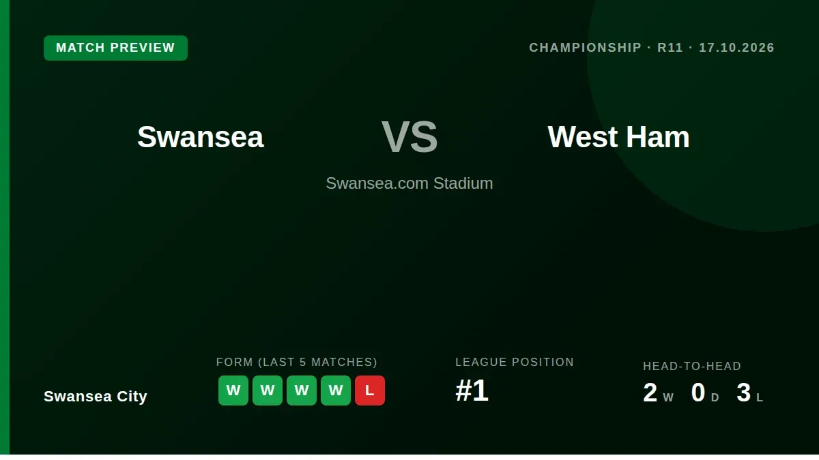Select the third W form badge
This screenshot has width=819, height=460.
(x=302, y=390)
